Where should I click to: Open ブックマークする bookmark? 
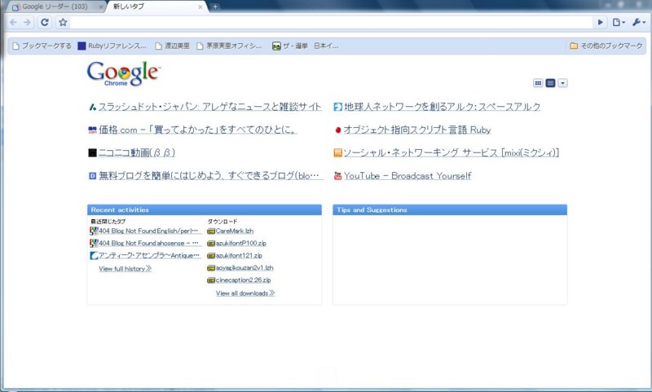pos(42,46)
